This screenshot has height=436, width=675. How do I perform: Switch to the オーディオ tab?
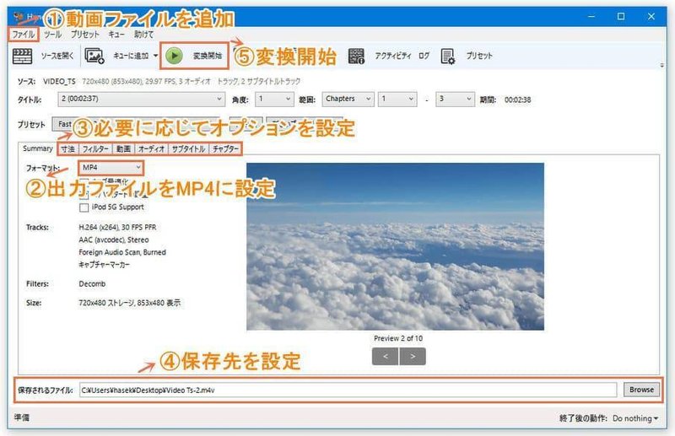pyautogui.click(x=151, y=149)
